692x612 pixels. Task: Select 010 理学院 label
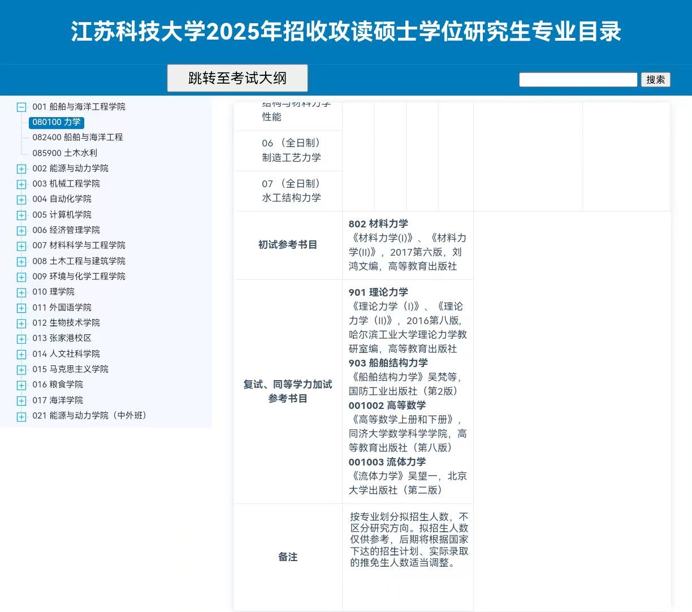tap(53, 291)
